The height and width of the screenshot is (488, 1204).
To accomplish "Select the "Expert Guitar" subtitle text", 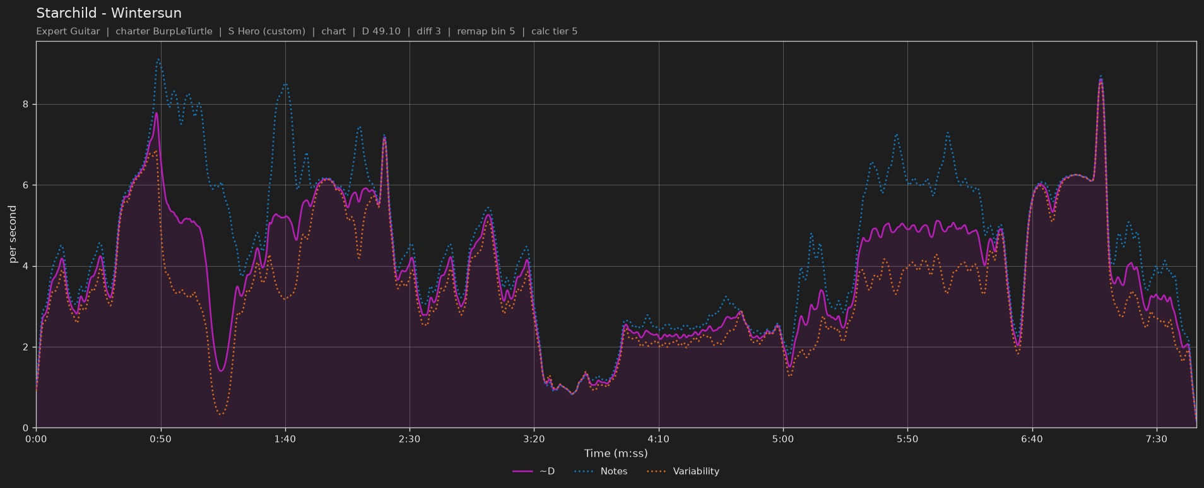I will point(68,32).
